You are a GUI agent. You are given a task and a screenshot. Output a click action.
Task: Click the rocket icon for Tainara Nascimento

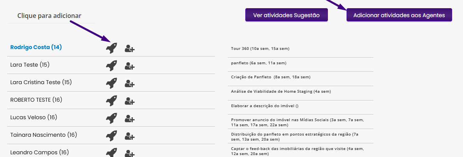[x=111, y=136]
